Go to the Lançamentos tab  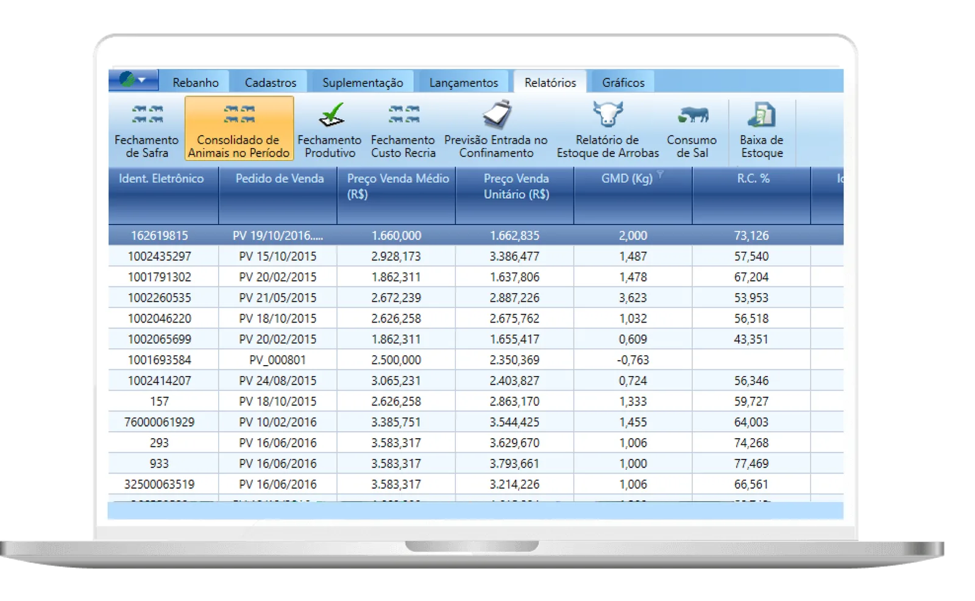coord(463,82)
